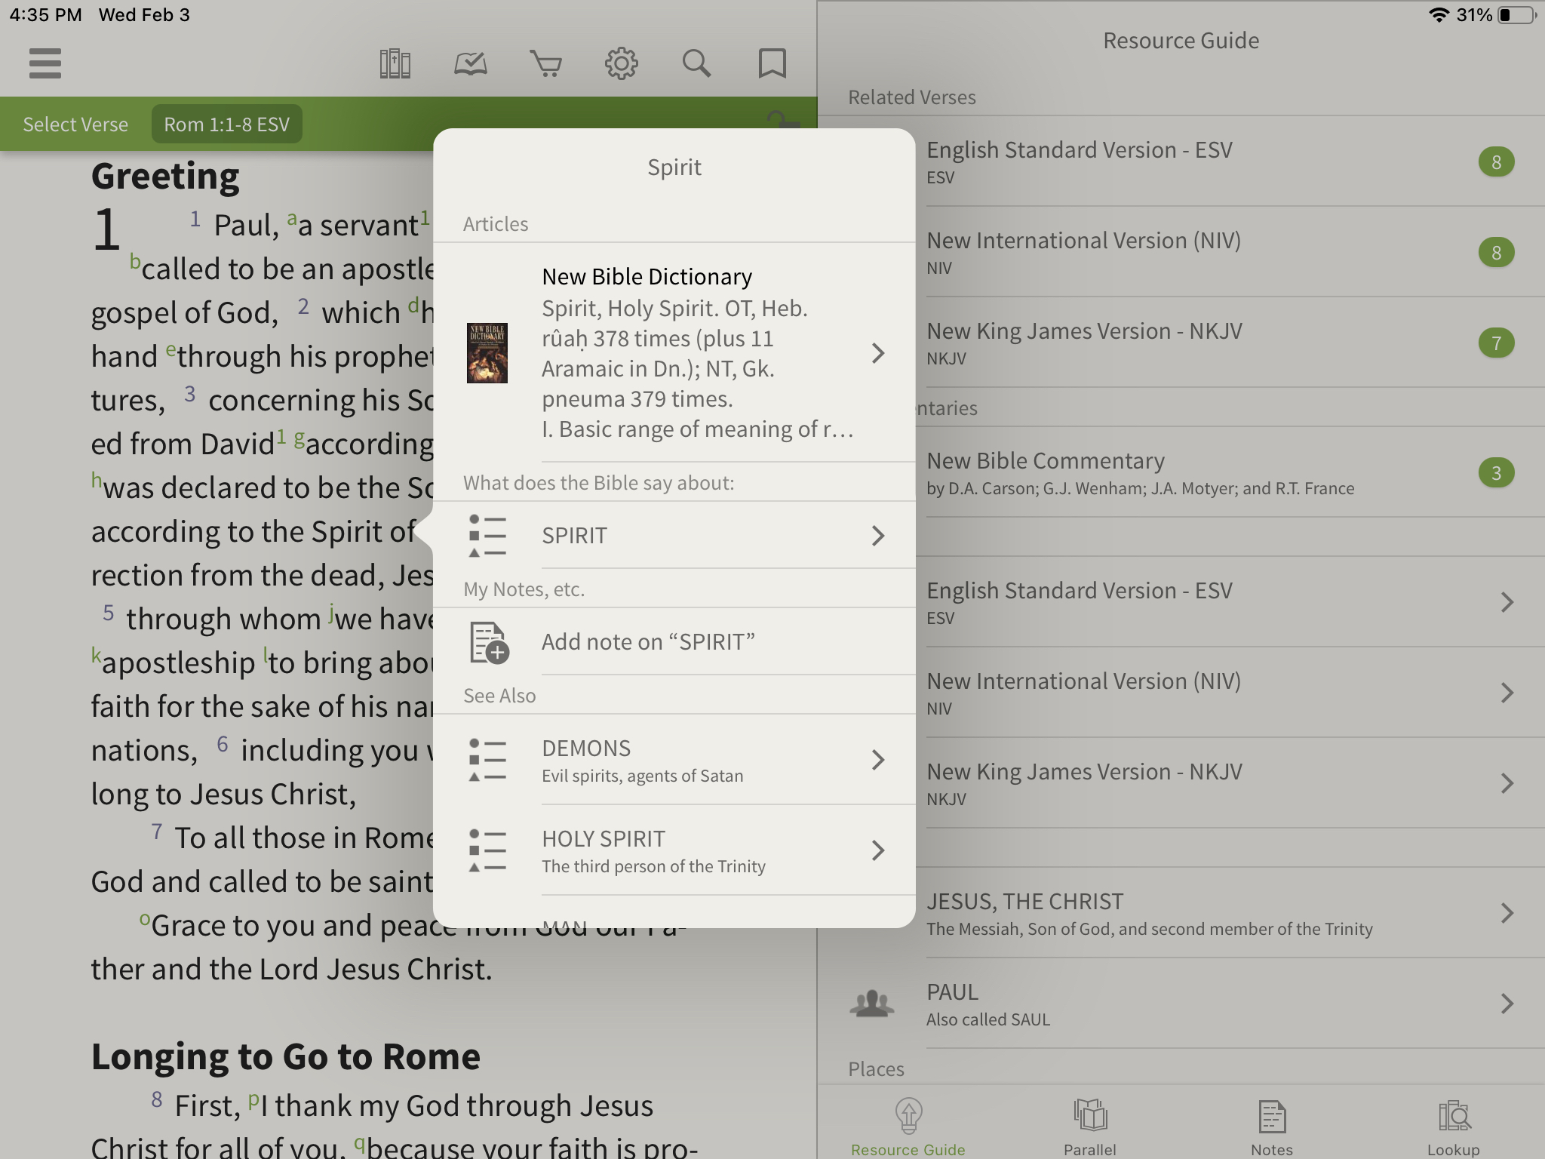
Task: Open the hamburger main menu
Action: (x=45, y=63)
